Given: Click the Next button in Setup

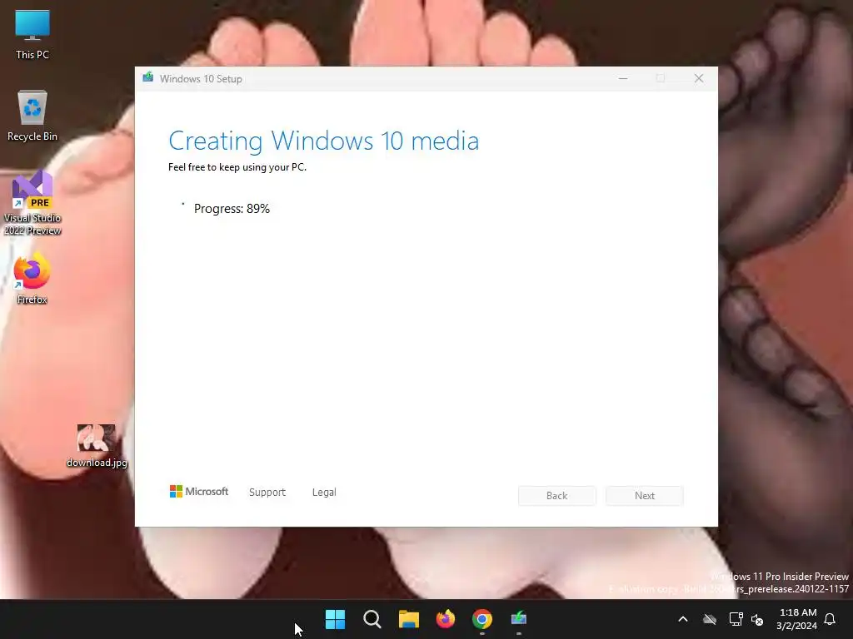Looking at the screenshot, I should (x=645, y=496).
